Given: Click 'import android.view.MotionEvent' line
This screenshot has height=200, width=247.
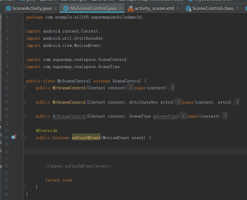Looking at the screenshot, I should [64, 45].
